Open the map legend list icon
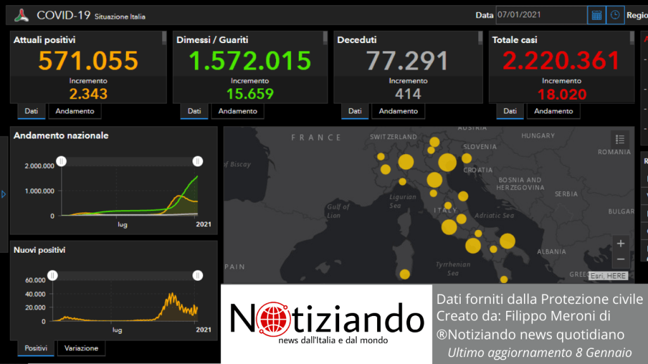Screen dimensions: 648x364 tap(620, 139)
